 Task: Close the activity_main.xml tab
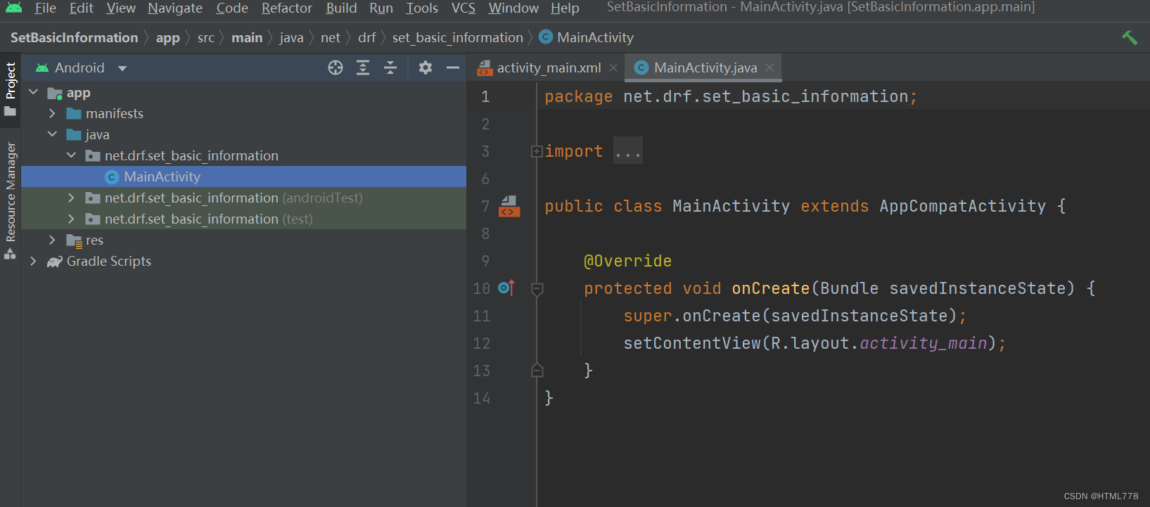[613, 68]
